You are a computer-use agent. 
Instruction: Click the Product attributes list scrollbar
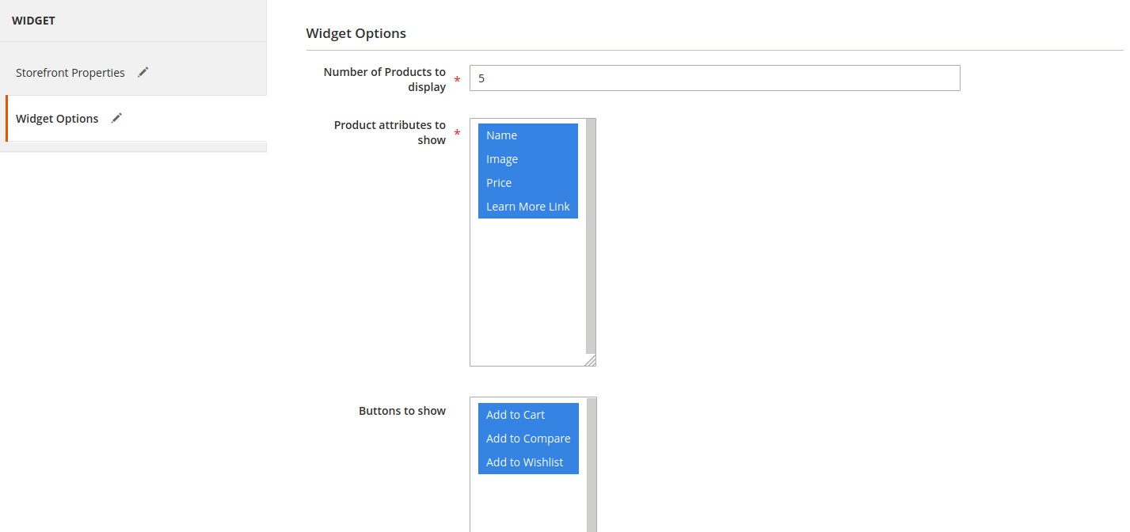point(591,236)
